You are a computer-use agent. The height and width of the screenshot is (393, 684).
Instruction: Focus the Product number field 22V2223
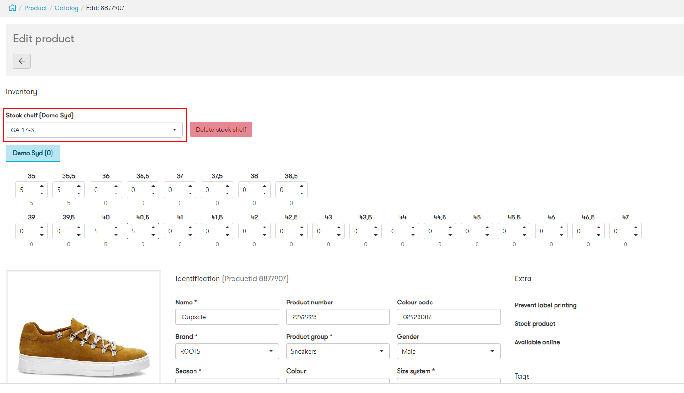[x=338, y=317]
